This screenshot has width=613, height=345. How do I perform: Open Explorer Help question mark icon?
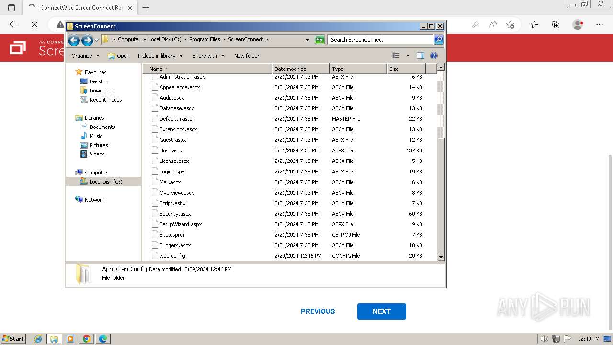(434, 56)
